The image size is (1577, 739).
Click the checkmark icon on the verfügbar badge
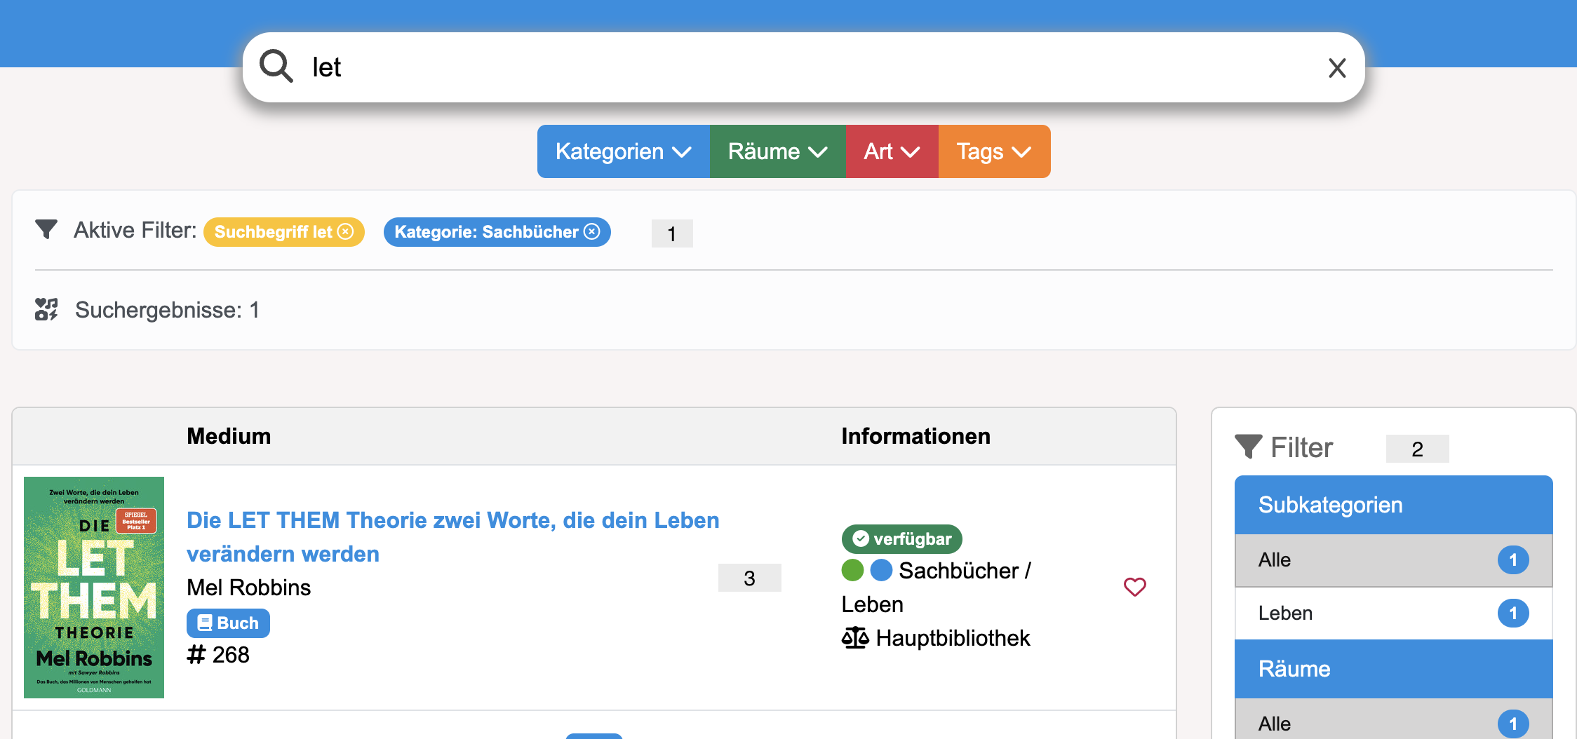859,538
